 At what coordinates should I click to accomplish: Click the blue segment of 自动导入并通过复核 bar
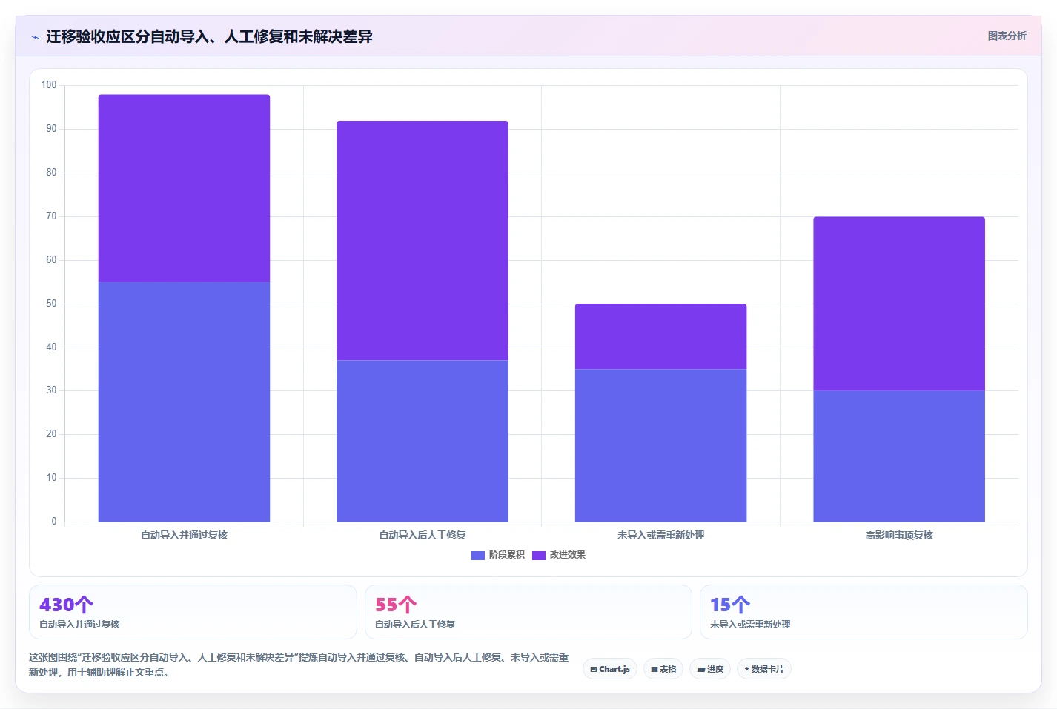pos(184,402)
